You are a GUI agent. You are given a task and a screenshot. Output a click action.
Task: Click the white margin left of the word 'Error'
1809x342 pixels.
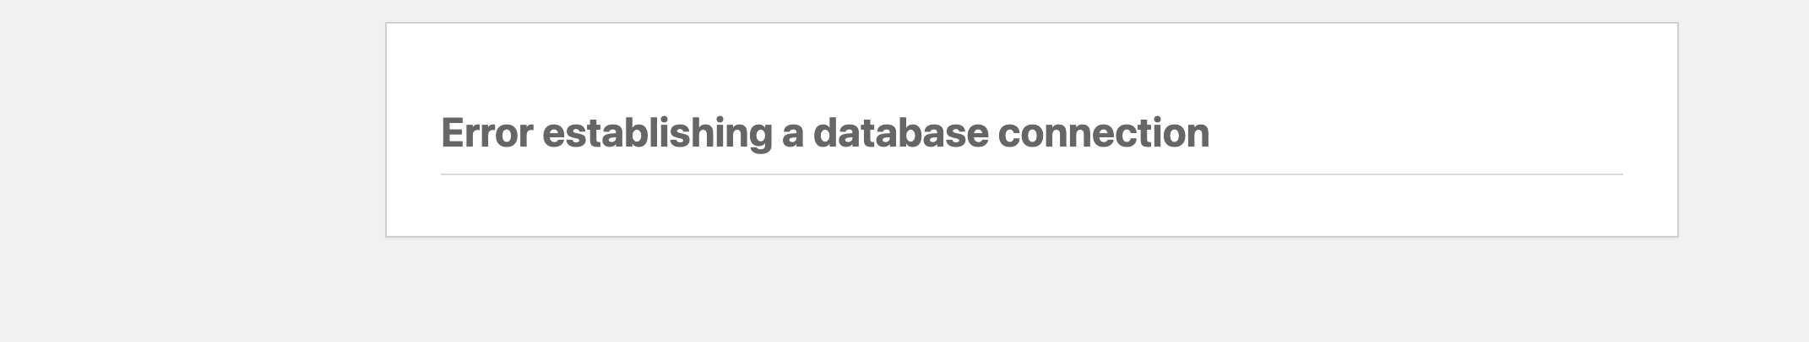coord(414,133)
